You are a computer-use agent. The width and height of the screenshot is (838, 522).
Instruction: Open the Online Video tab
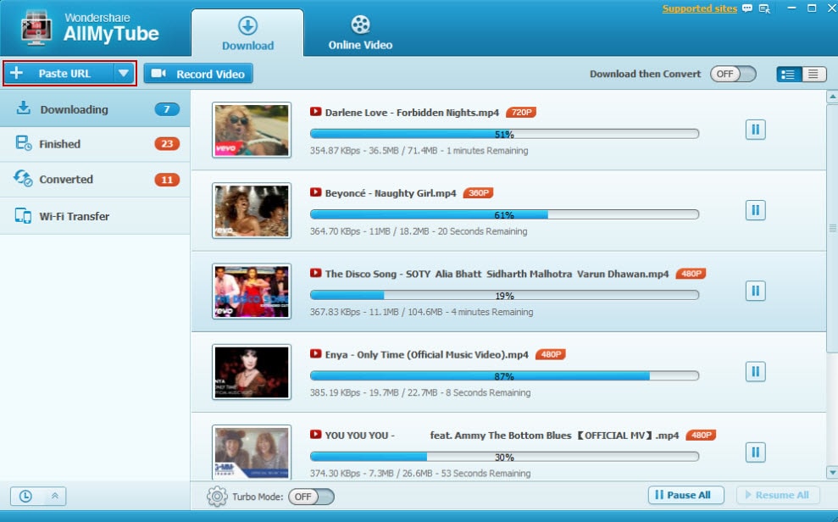(360, 32)
